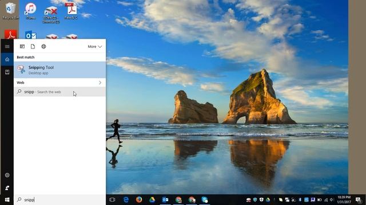
Task: Click the Google Drive tray icon
Action: click(x=268, y=200)
